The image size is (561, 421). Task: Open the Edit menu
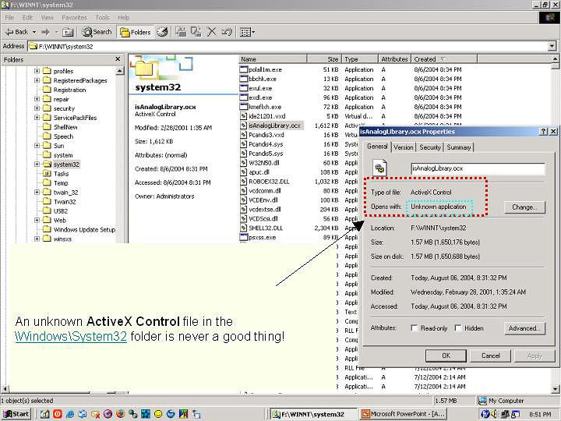pyautogui.click(x=27, y=17)
